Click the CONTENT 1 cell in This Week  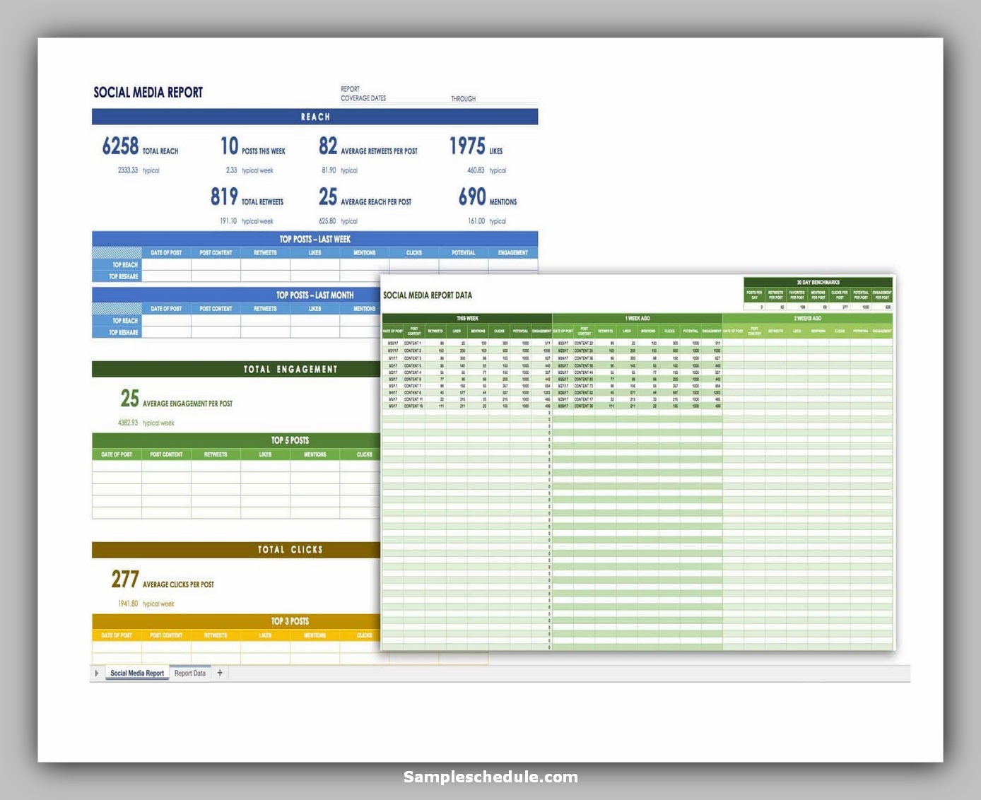tap(414, 343)
